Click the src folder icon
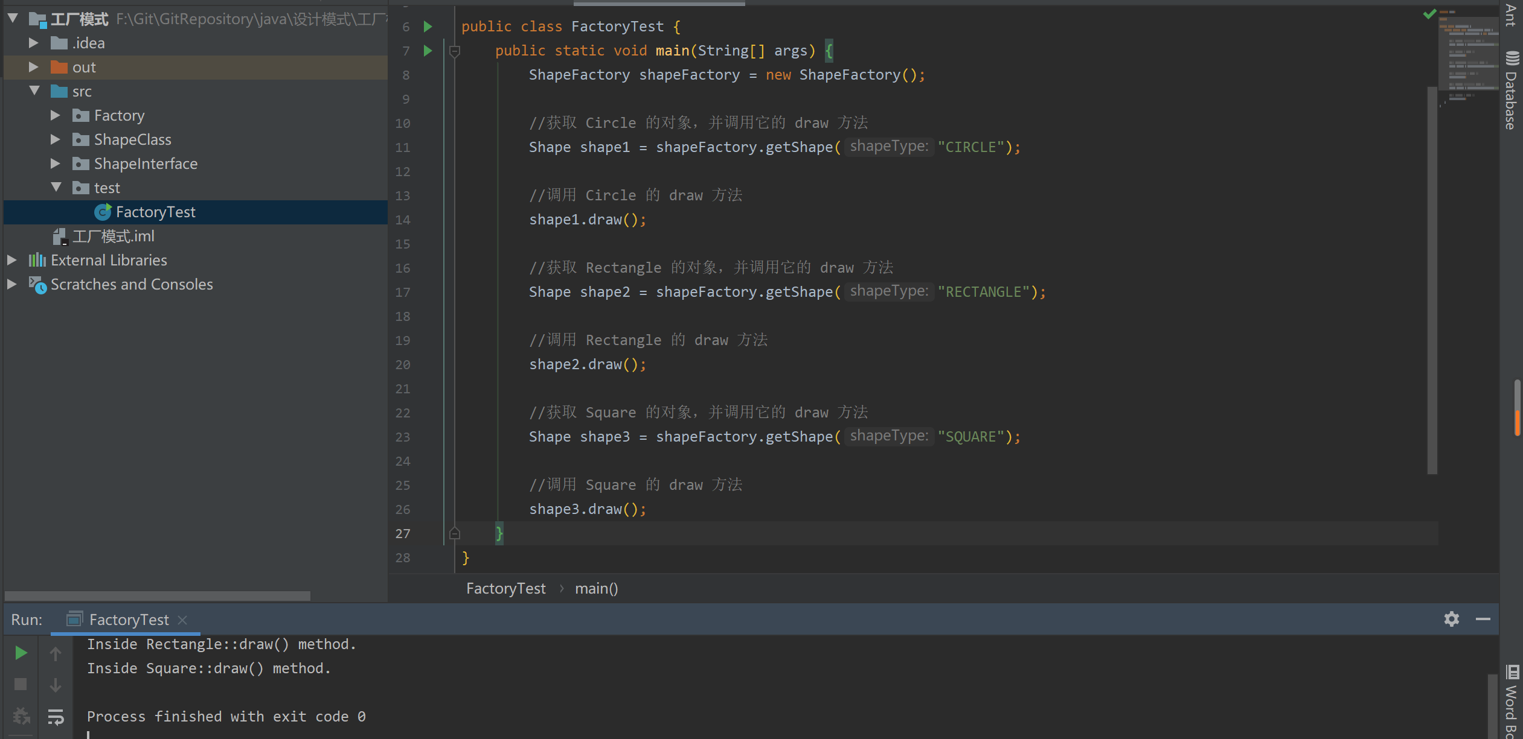This screenshot has height=739, width=1523. (59, 91)
